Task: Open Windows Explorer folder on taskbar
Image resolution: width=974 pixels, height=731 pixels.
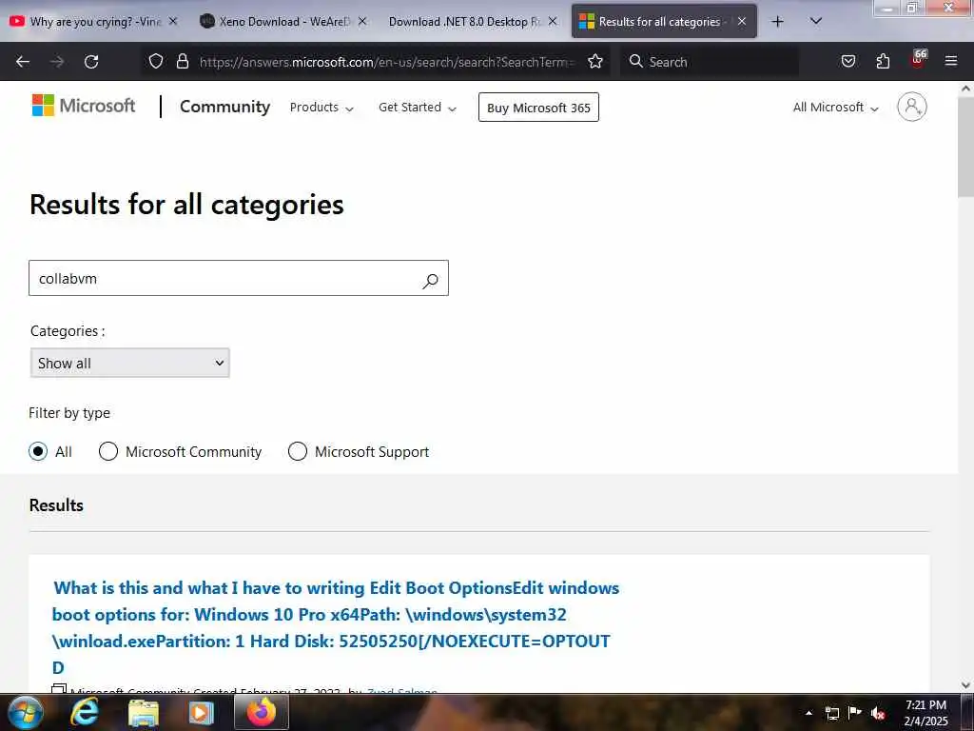Action: (x=144, y=712)
